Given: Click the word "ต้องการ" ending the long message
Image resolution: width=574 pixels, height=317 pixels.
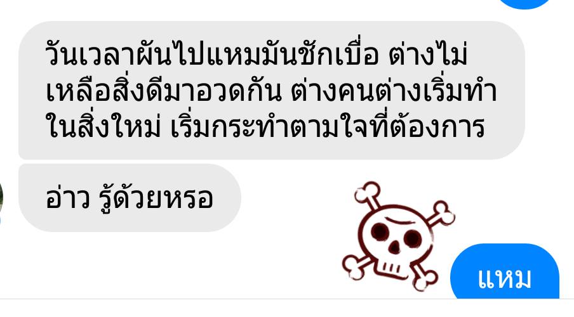Looking at the screenshot, I should click(438, 126).
